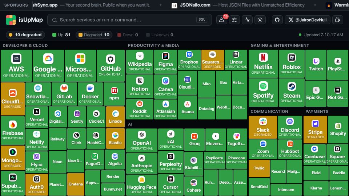Open the degraded MongoDB tile
The image size is (349, 196).
click(x=13, y=158)
